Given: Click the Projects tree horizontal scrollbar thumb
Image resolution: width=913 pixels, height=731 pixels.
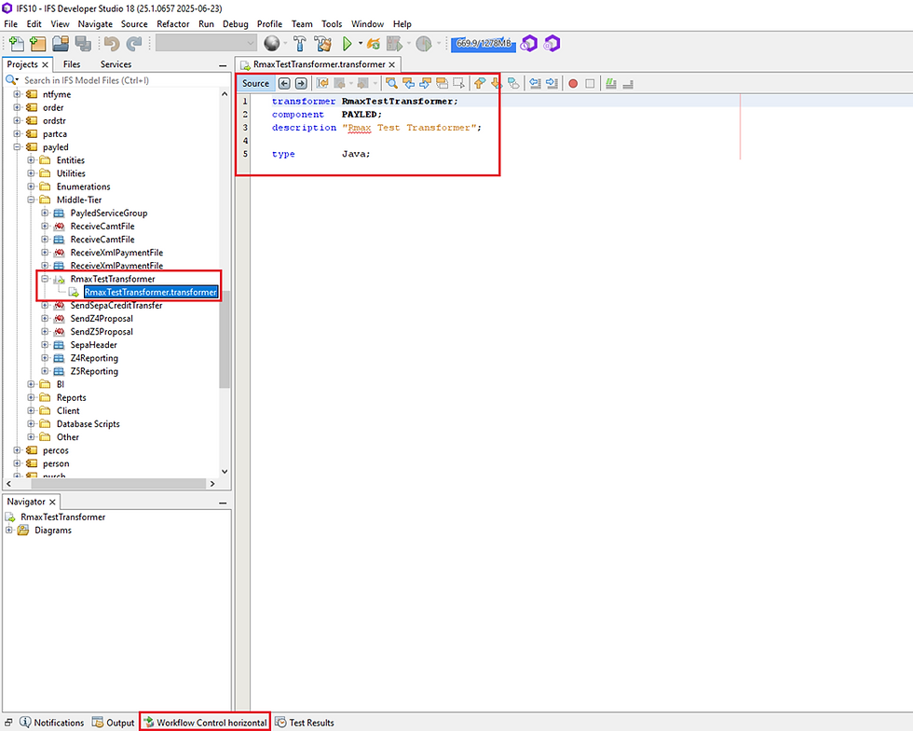Looking at the screenshot, I should coord(118,484).
